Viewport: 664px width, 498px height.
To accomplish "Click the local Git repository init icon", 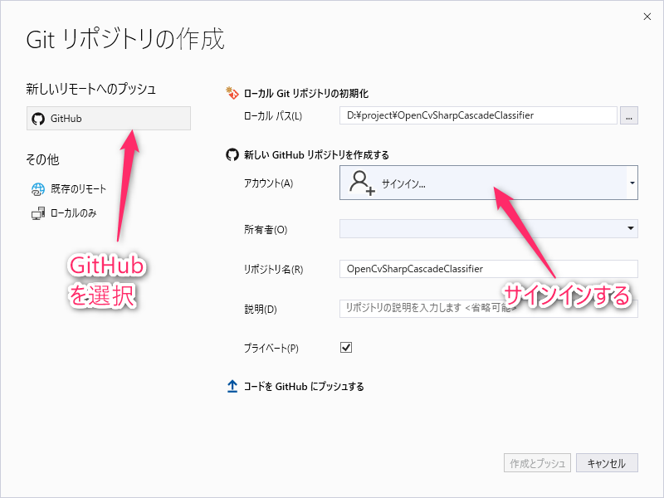I will click(x=232, y=93).
